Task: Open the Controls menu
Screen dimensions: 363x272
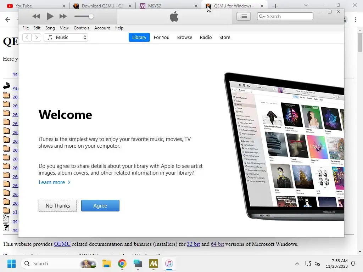Action: [x=82, y=28]
